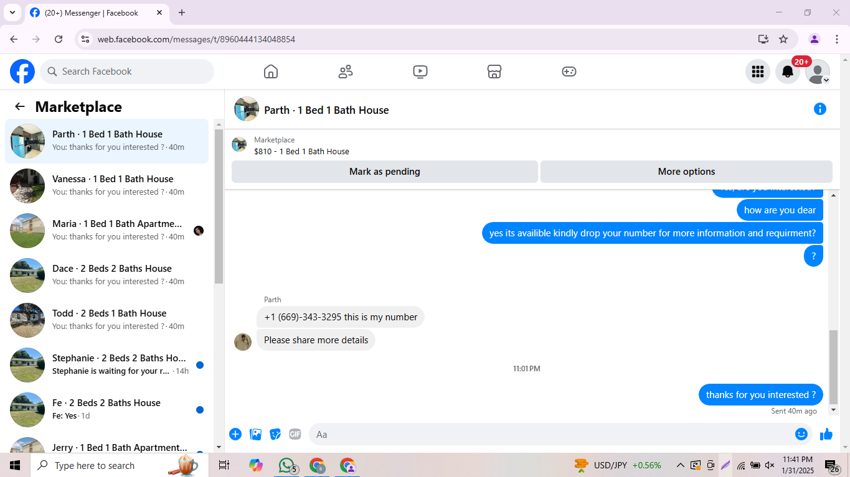Select the Messenger | Facebook browser tab
The height and width of the screenshot is (477, 850).
point(97,12)
